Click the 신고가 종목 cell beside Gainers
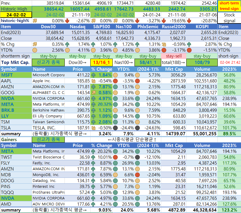The image size is (241, 213). (x=48, y=140)
